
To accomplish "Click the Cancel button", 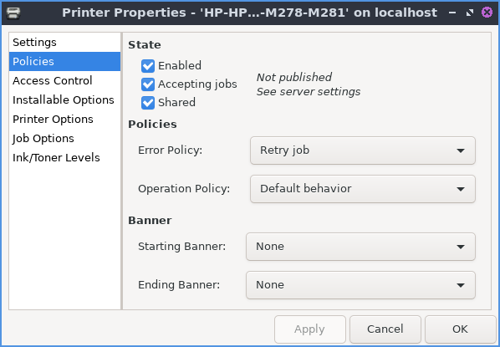I will [385, 329].
